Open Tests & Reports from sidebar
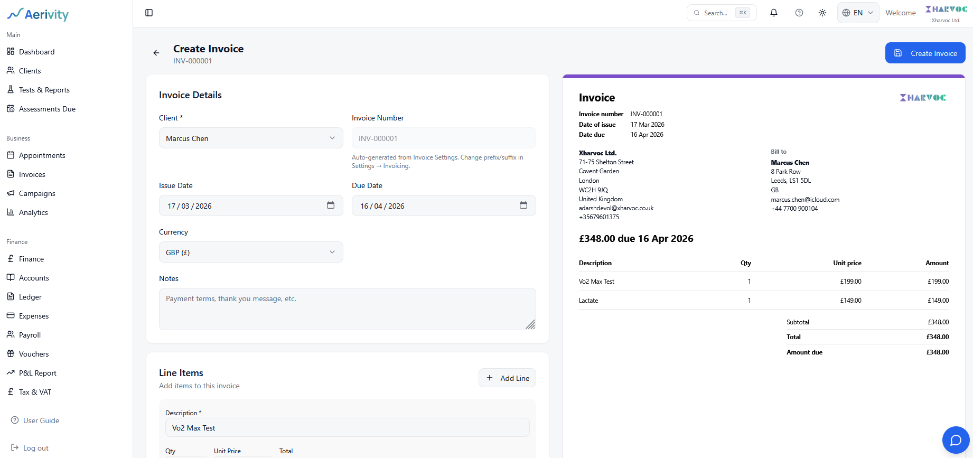The width and height of the screenshot is (973, 458). coord(44,90)
